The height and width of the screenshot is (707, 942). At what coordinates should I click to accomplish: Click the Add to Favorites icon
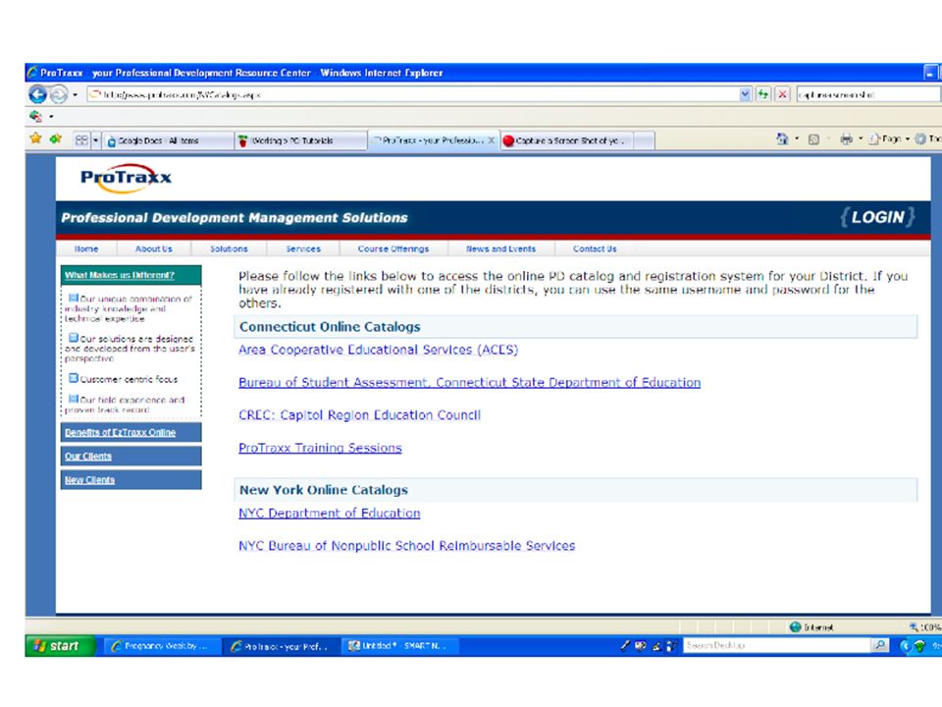56,138
